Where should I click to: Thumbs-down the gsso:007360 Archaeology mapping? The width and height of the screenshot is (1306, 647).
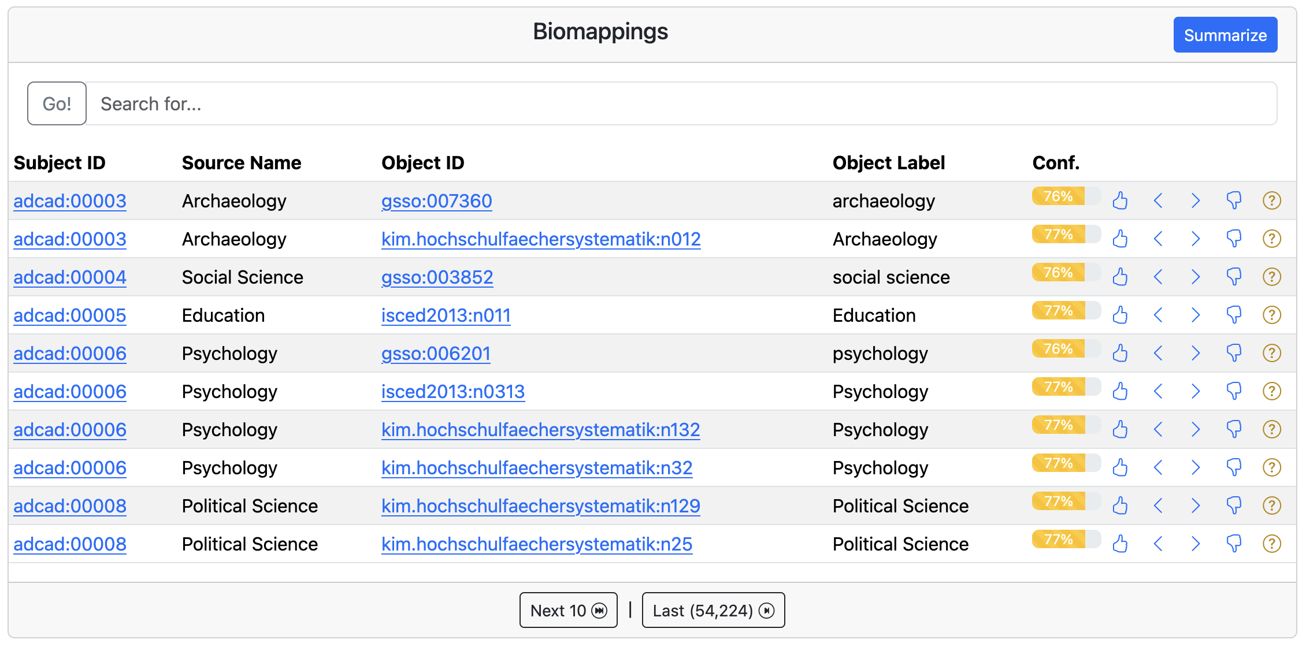pos(1234,200)
